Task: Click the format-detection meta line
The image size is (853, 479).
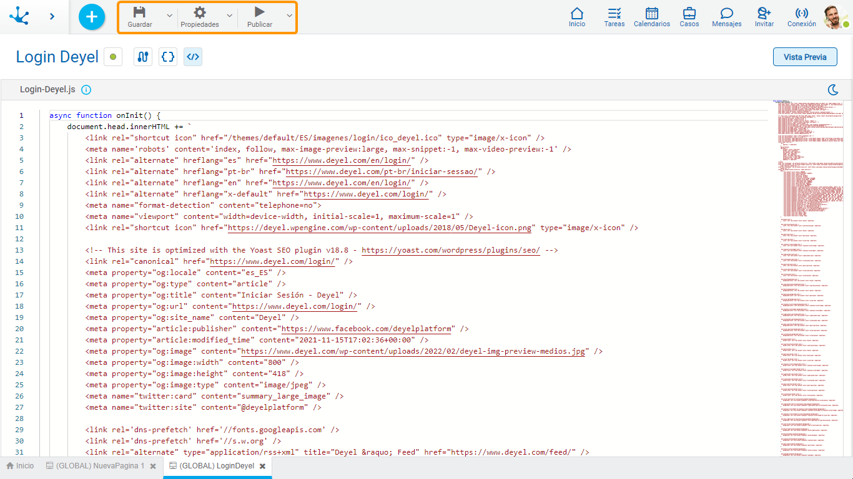Action: (x=204, y=205)
